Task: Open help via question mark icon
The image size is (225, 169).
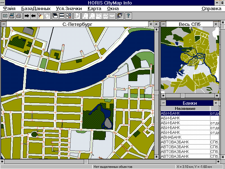Action: (128, 16)
